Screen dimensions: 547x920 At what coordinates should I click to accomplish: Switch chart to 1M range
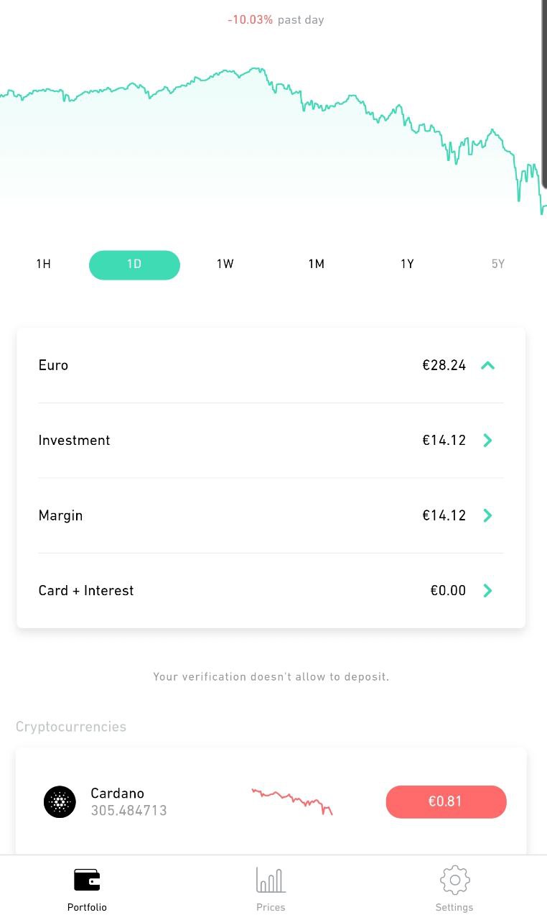pyautogui.click(x=317, y=264)
